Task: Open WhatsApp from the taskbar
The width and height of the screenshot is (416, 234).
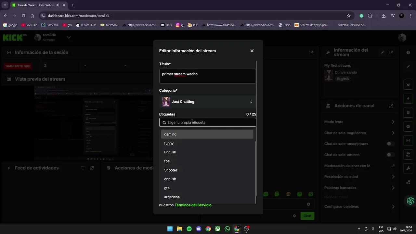Action: tap(227, 229)
